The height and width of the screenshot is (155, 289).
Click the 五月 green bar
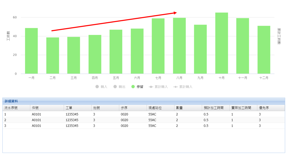116,52
